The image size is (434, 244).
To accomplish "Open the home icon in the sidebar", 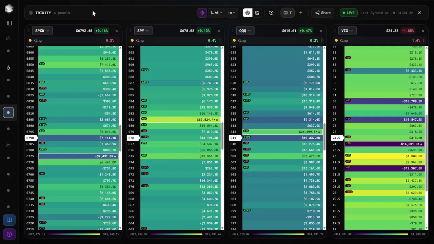I will coord(8,38).
